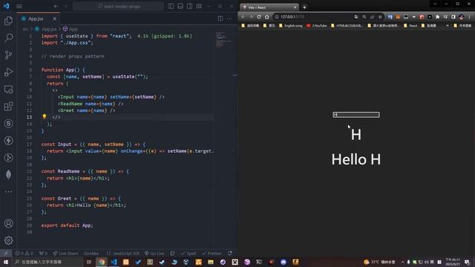The height and width of the screenshot is (267, 475).
Task: Go back in VS Code navigation history
Action: tap(56, 6)
